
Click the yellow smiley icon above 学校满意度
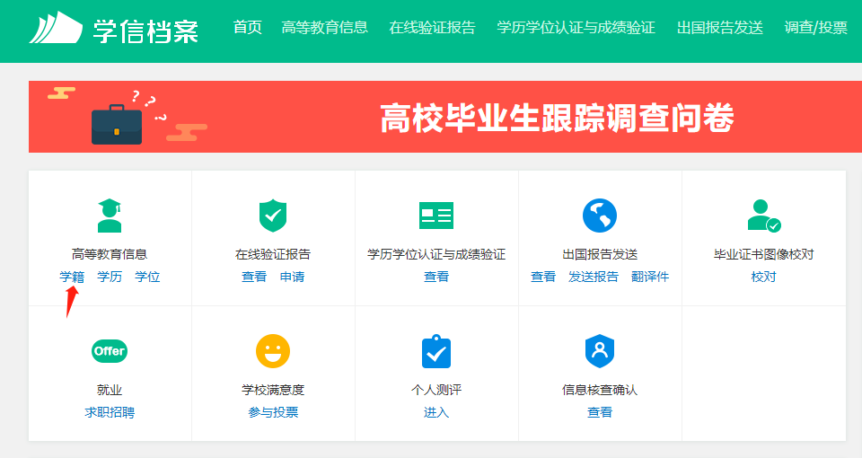(x=273, y=351)
